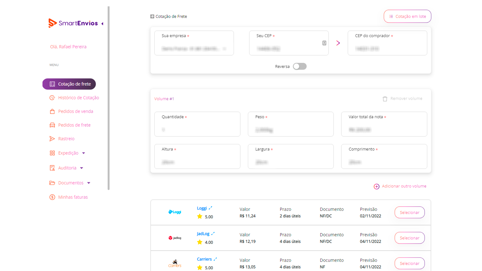Click the Peso field
The height and width of the screenshot is (271, 482).
point(291,124)
